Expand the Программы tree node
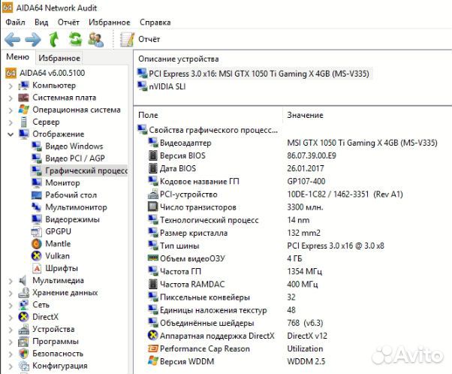Image resolution: width=452 pixels, height=374 pixels. point(11,342)
